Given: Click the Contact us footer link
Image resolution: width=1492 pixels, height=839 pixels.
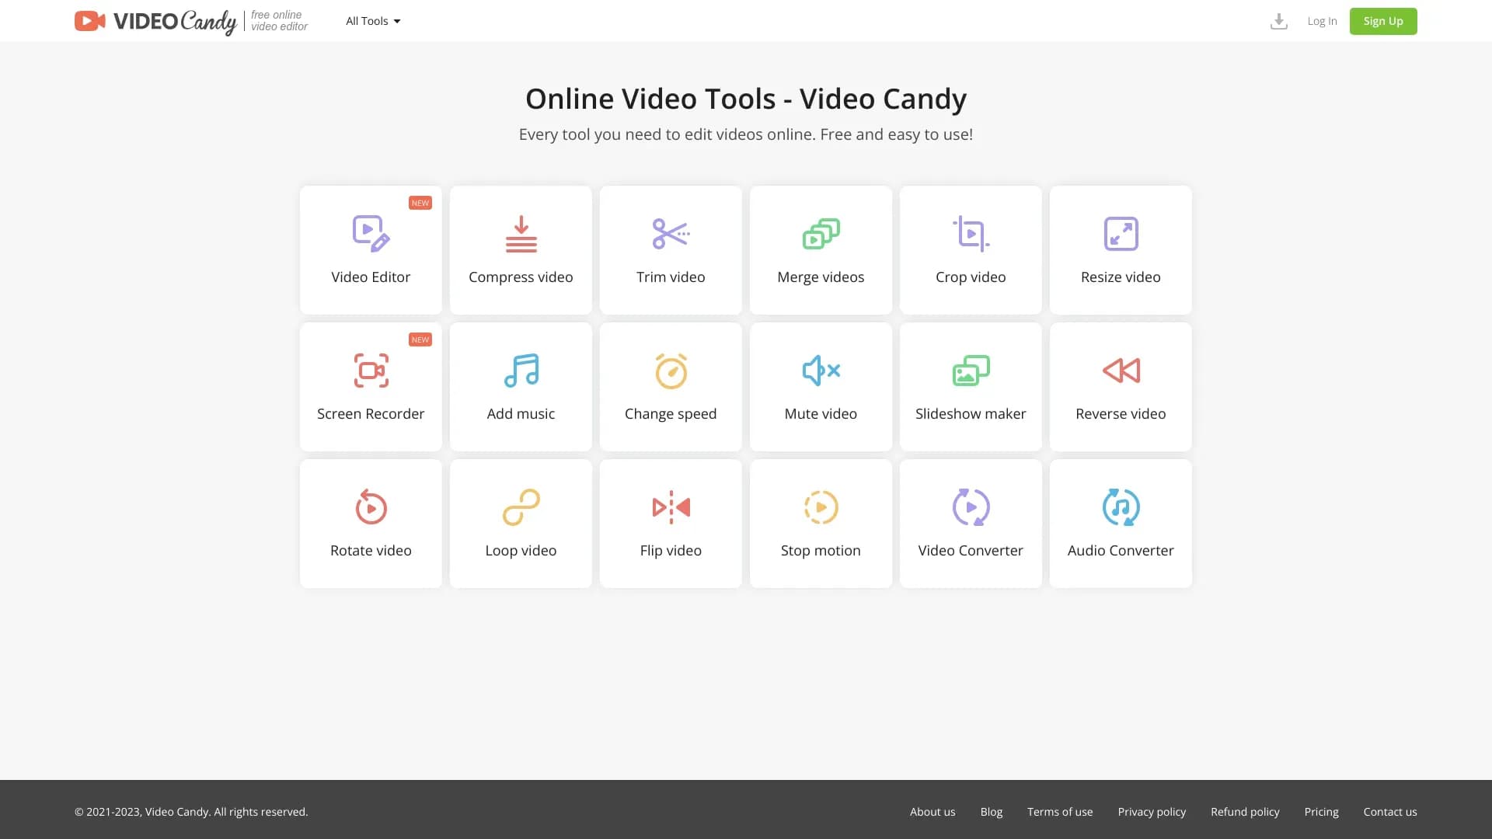Looking at the screenshot, I should [x=1390, y=812].
